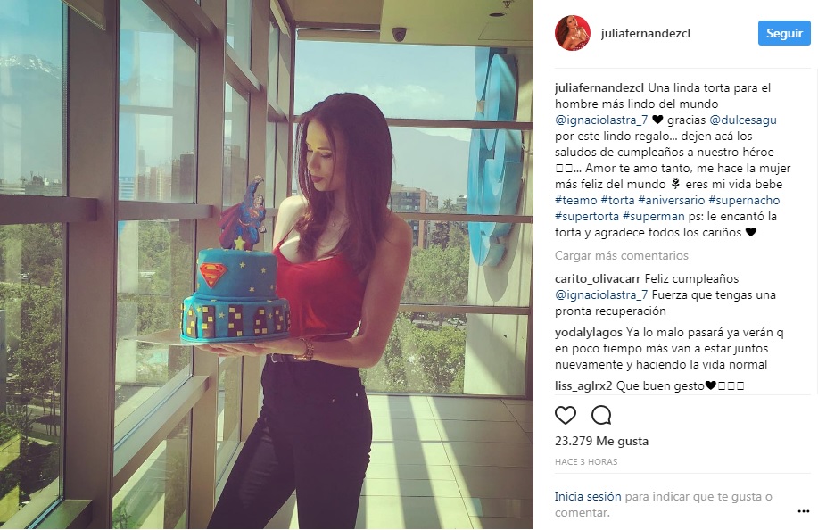Screen dimensions: 818x530
Task: Open the #supernacho hashtag
Action: [x=744, y=201]
